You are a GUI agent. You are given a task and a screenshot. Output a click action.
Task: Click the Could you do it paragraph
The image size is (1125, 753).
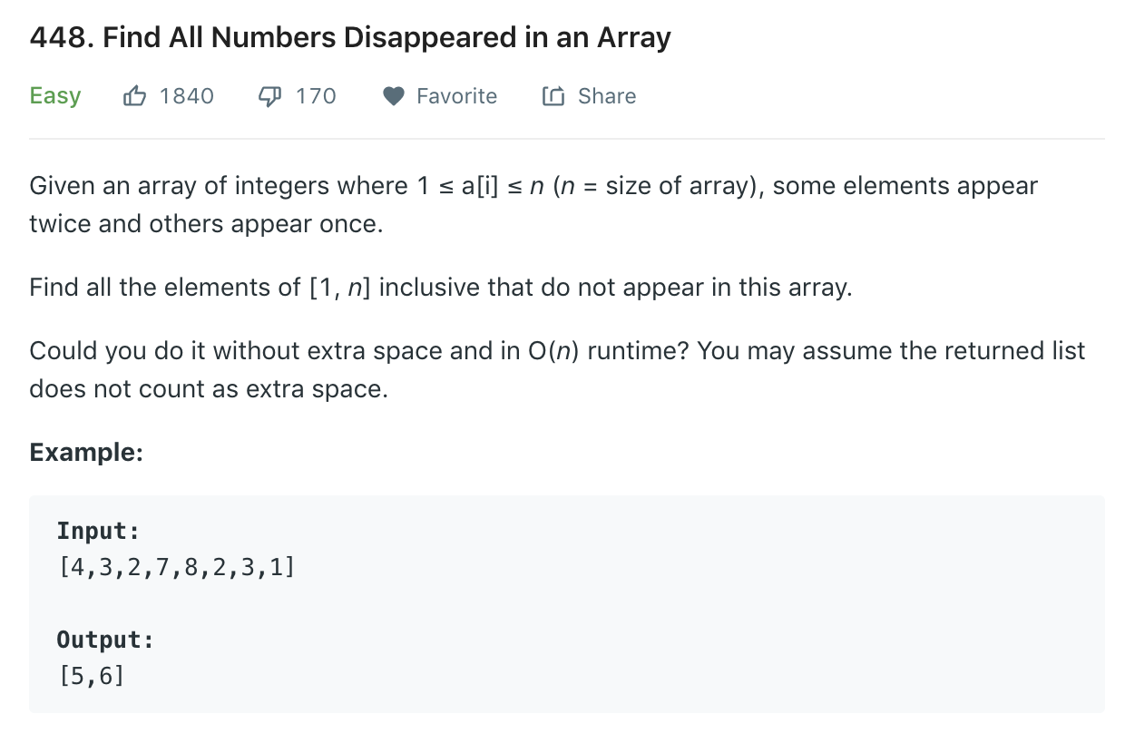point(557,370)
